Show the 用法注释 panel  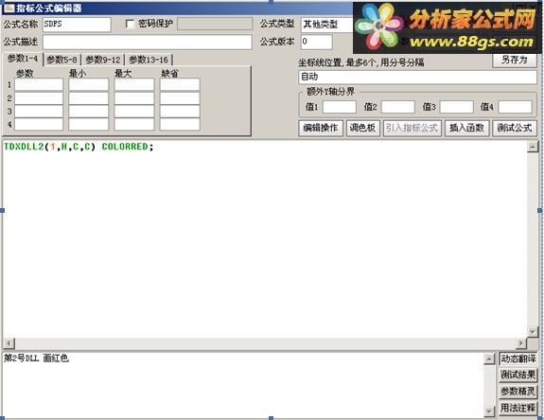(518, 408)
